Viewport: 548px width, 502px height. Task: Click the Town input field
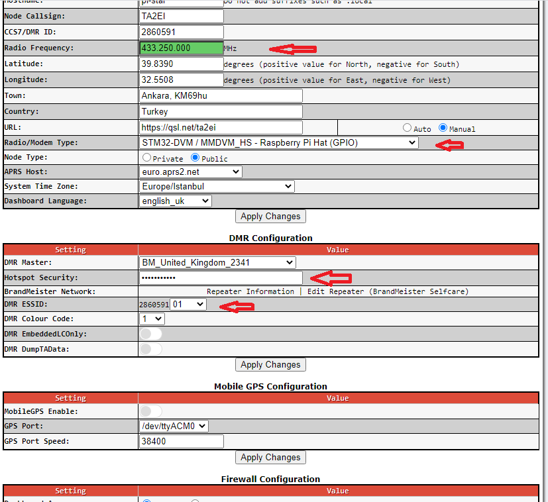coord(221,96)
